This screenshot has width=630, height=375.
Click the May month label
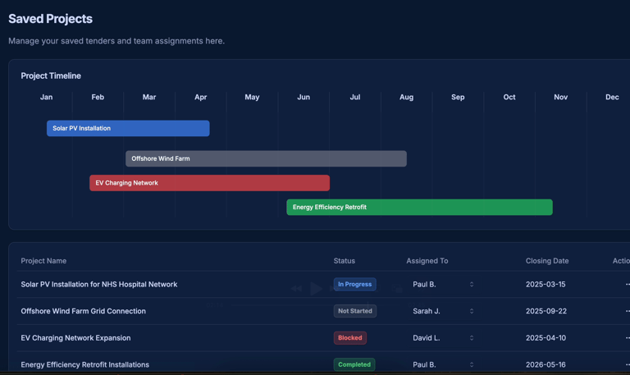coord(252,97)
